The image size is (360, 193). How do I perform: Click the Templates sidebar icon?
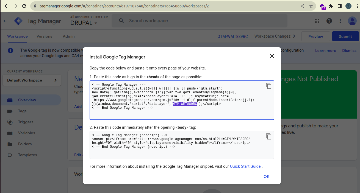pyautogui.click(x=10, y=155)
